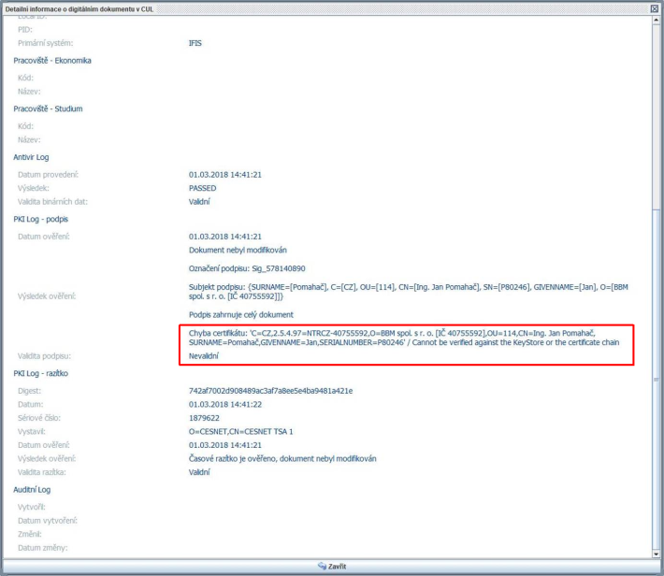Click the 'Validita razítka:' label
This screenshot has height=576, width=664.
pos(42,472)
